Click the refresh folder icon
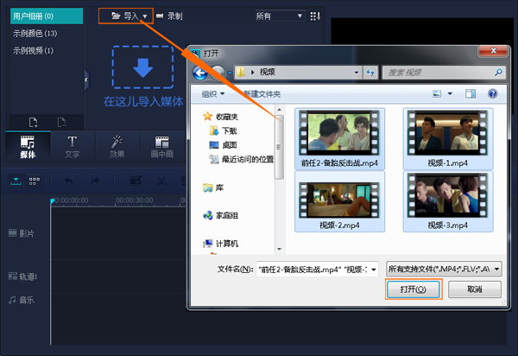The image size is (518, 356). (370, 73)
